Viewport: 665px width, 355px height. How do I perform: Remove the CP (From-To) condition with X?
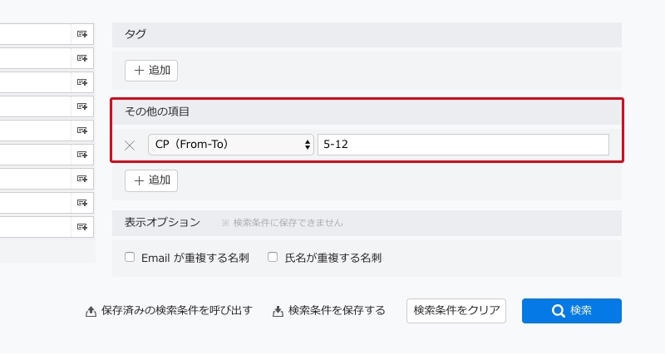tap(130, 145)
